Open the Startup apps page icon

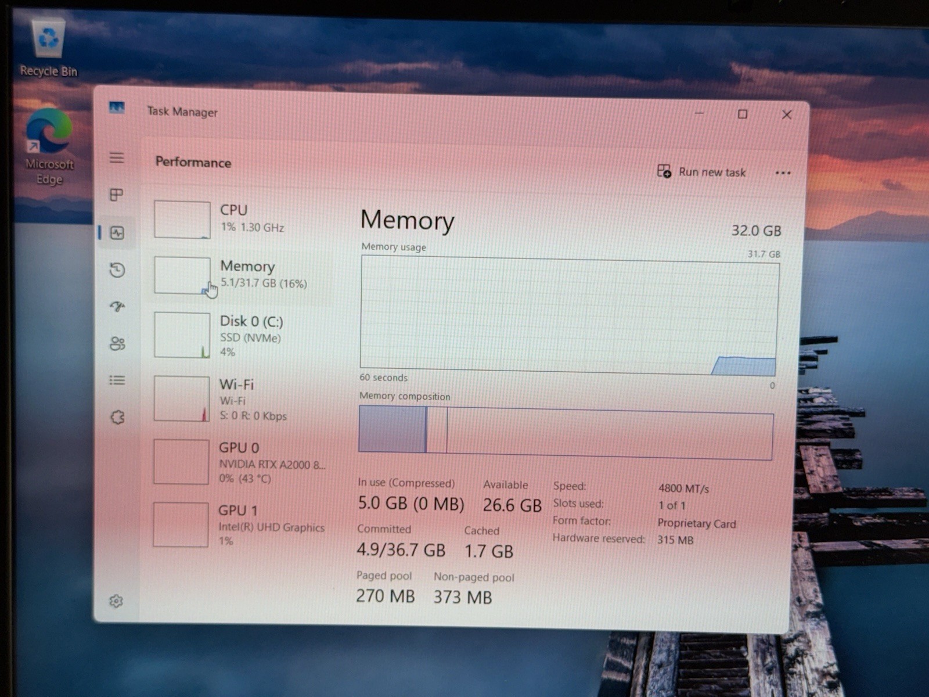point(117,306)
